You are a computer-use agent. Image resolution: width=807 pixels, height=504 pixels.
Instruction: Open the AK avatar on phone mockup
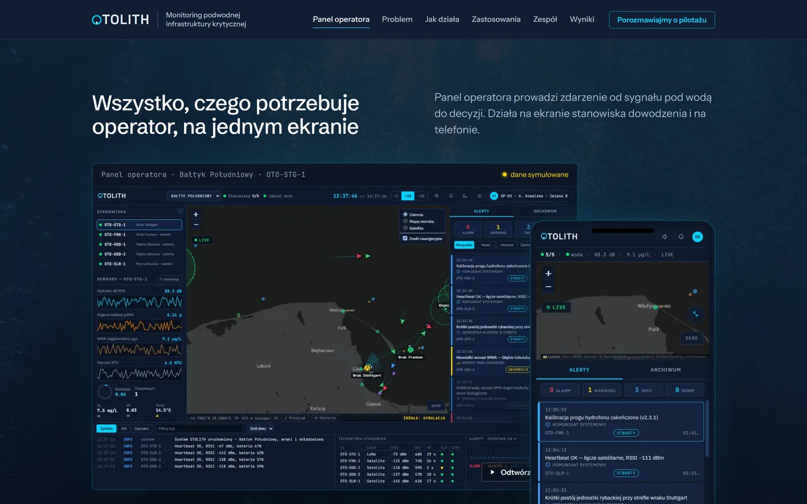(697, 237)
